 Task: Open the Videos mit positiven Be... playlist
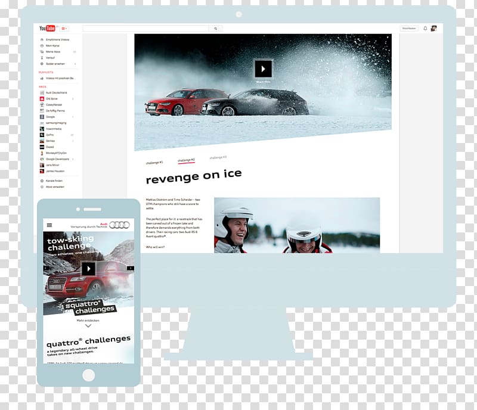(x=60, y=79)
